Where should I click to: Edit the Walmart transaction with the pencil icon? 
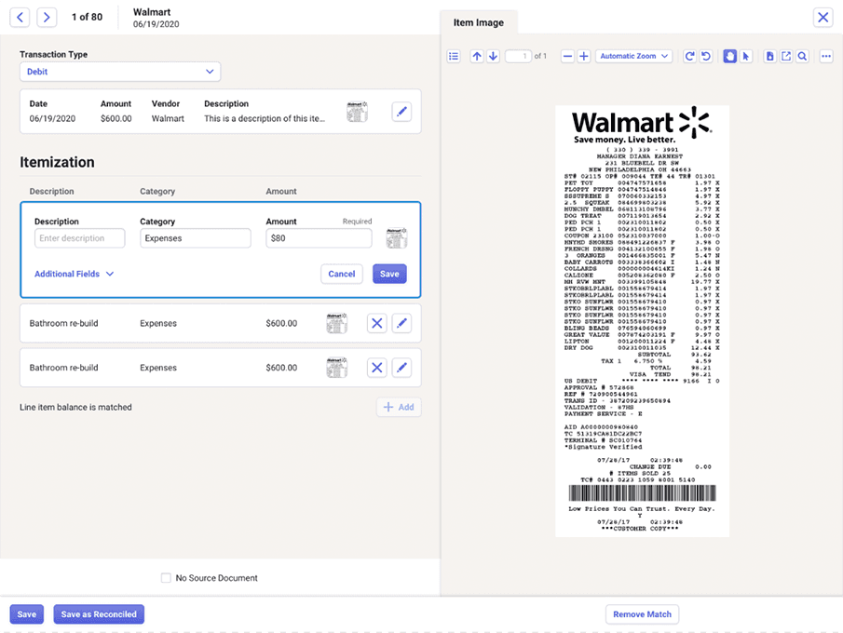point(401,111)
